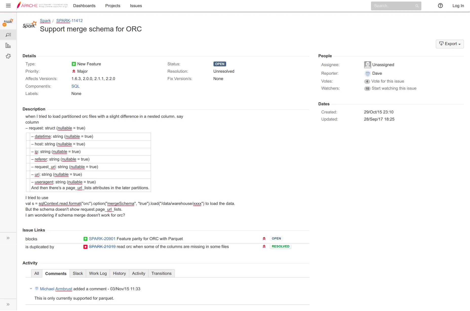This screenshot has height=311, width=470.
Task: Click Michael Armbrust's comment avatar
Action: pyautogui.click(x=37, y=289)
